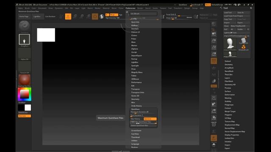This screenshot has height=152, width=271.
Task: Toggle the orange floor grid icon
Action: [x=214, y=61]
